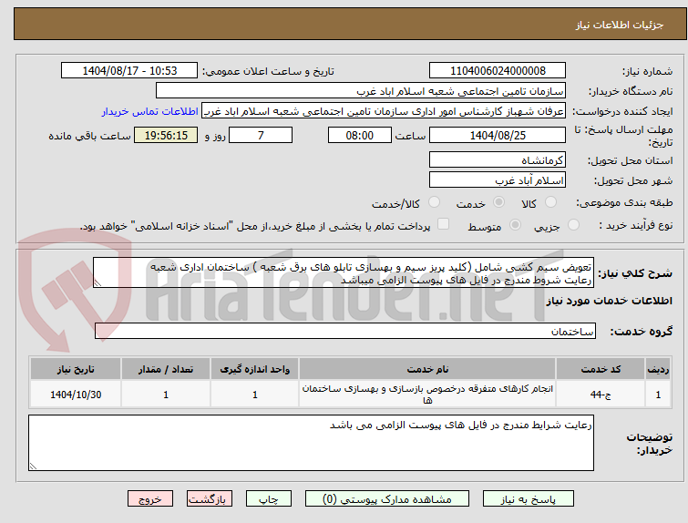Toggle the اسناد خزانه اسلامی payment checkbox
The height and width of the screenshot is (523, 688).
[444, 224]
